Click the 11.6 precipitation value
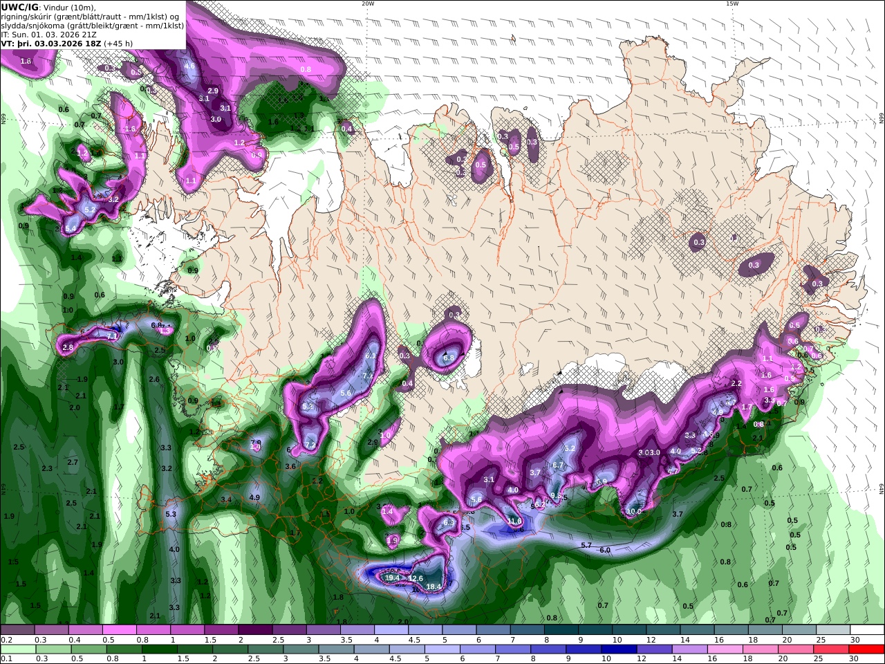The height and width of the screenshot is (664, 885). (514, 522)
